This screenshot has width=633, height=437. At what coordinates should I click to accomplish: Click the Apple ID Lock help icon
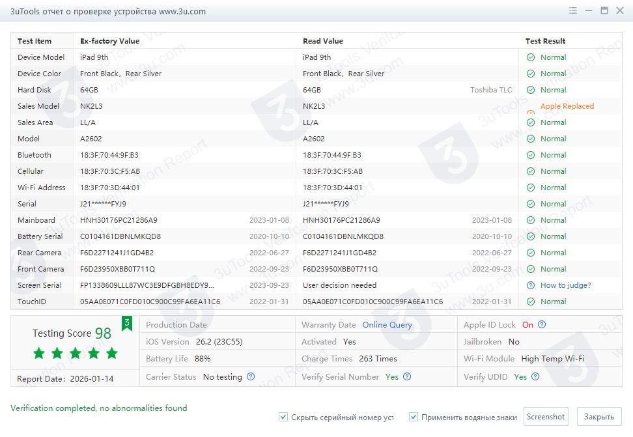(542, 324)
